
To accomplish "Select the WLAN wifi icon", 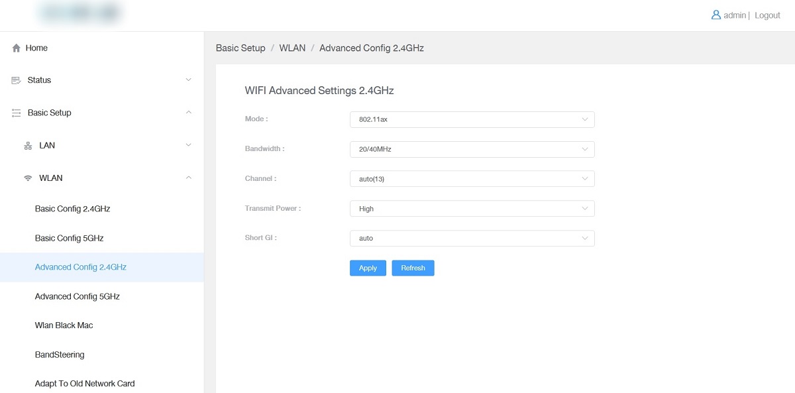I will (x=27, y=178).
